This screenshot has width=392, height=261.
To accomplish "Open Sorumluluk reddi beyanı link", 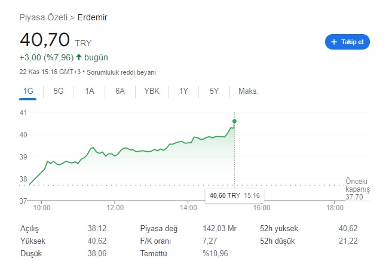I will pos(121,72).
